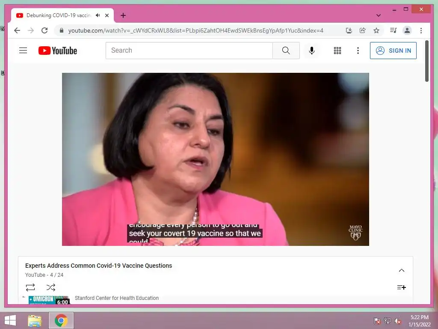Open Experts Address Common Covid-19 Vaccine Questions playlist
This screenshot has width=438, height=329.
click(x=99, y=266)
